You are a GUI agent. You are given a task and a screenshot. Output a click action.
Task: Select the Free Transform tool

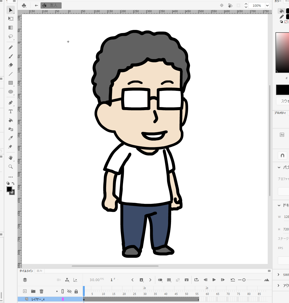11,19
